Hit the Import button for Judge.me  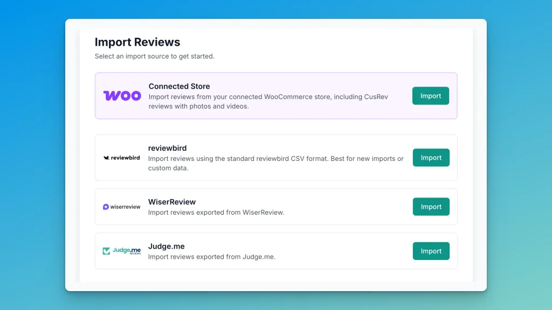(x=431, y=251)
